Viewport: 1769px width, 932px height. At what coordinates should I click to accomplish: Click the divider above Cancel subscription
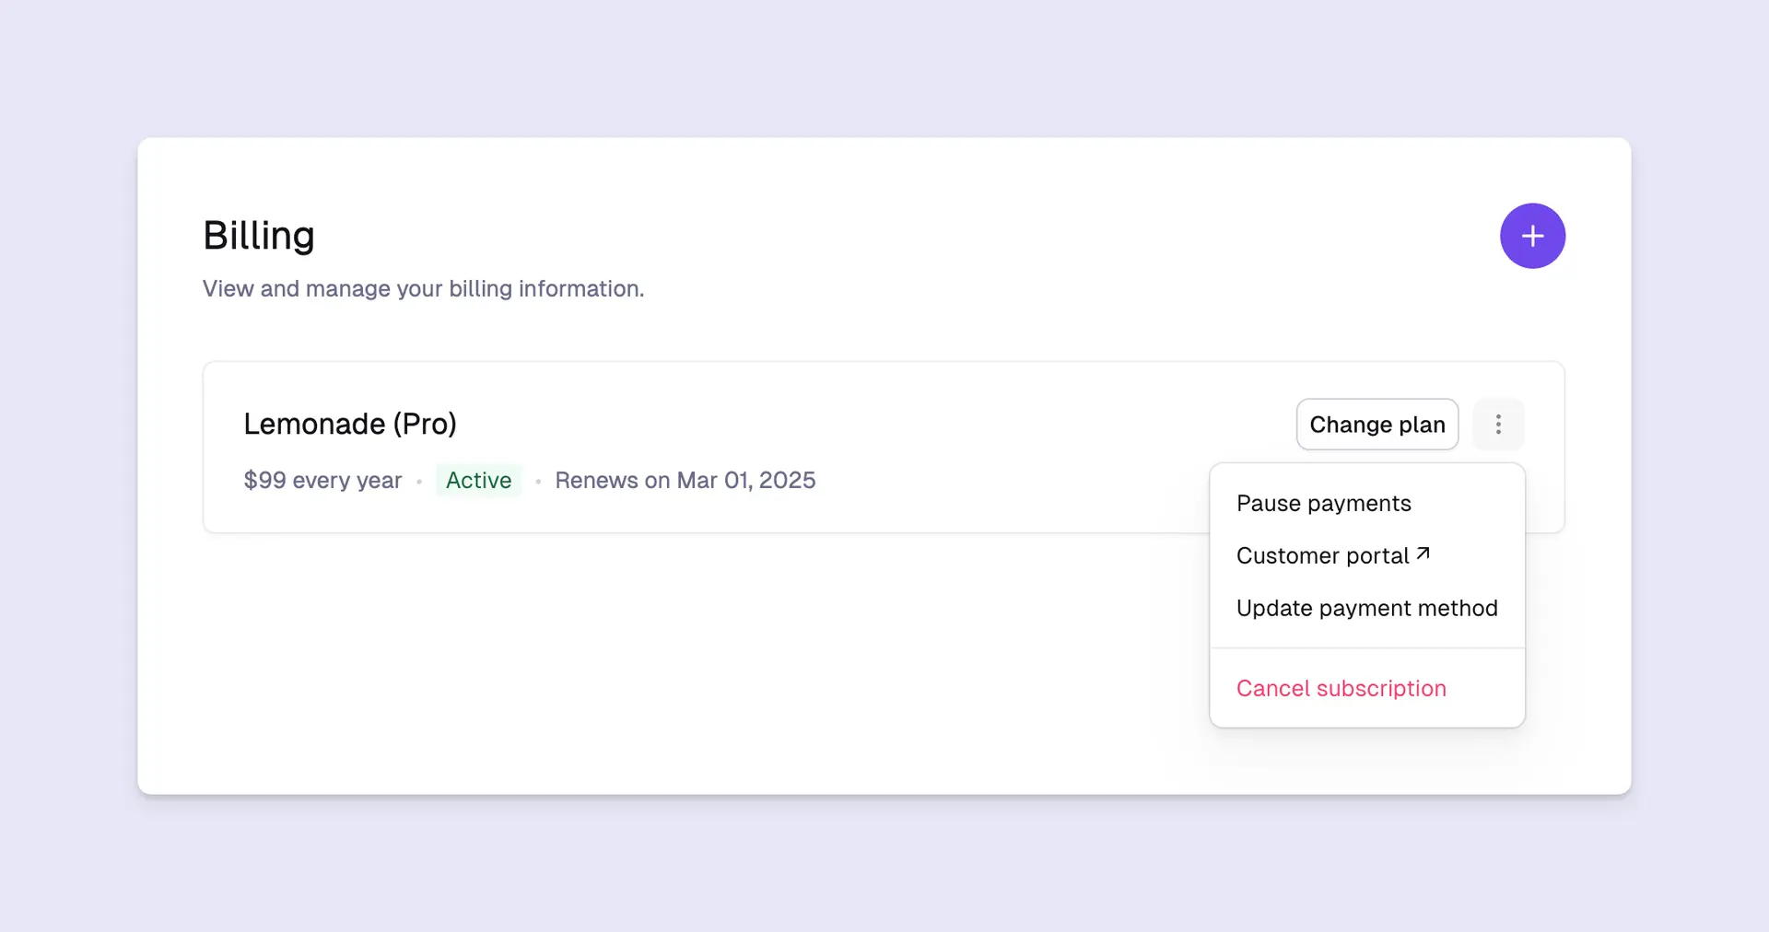tap(1366, 647)
